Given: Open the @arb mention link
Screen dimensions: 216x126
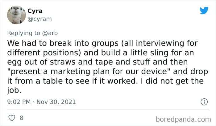Looking at the screenshot, I should tap(50, 33).
